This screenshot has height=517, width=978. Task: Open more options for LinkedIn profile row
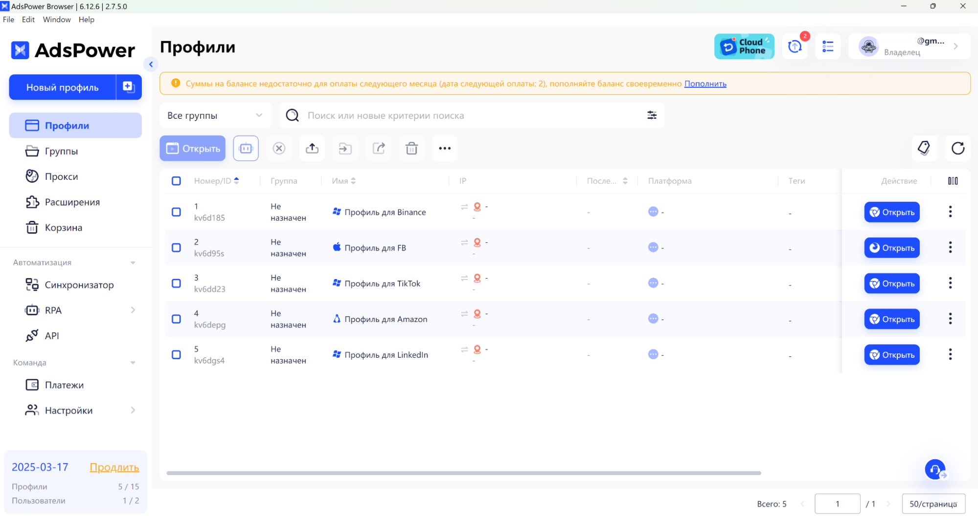coord(950,354)
